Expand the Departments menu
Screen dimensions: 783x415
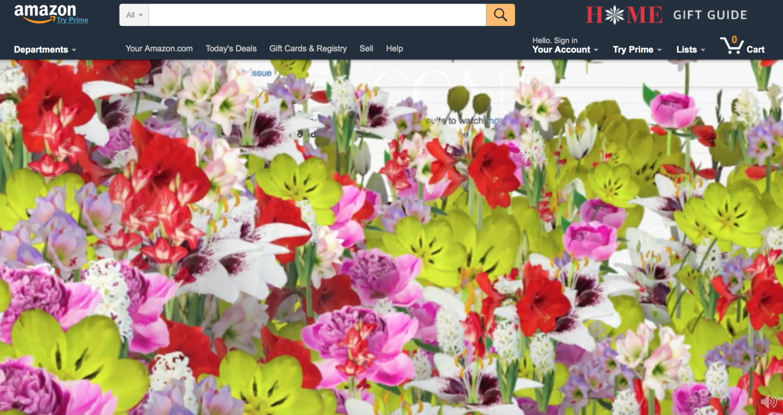pos(45,49)
